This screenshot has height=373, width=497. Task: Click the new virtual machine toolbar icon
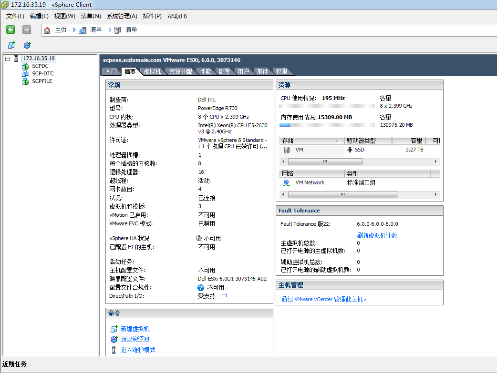11,45
